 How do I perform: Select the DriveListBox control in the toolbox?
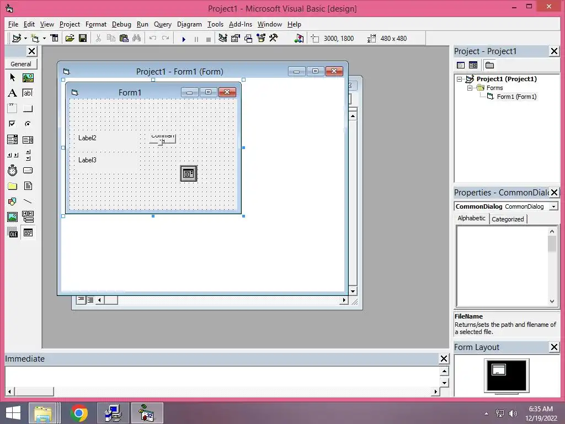[28, 171]
